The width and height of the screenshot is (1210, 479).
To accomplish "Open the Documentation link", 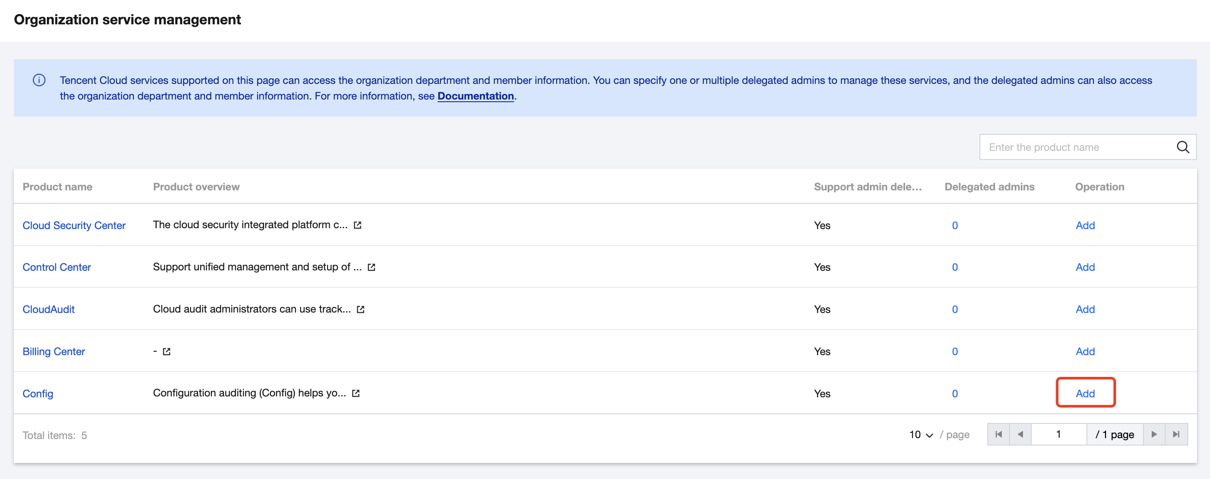I will click(475, 96).
